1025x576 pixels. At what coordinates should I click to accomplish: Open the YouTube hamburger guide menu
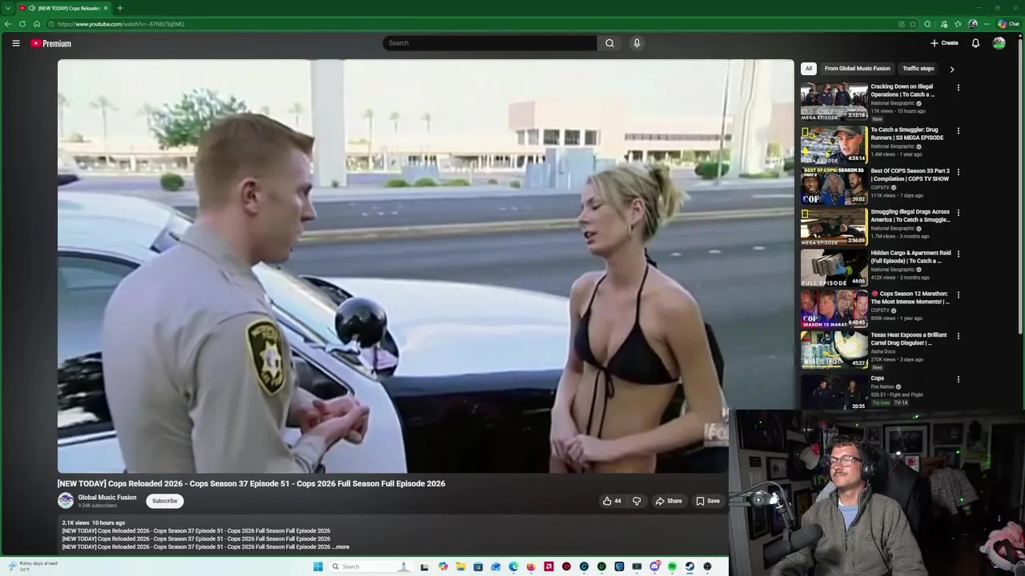[15, 43]
